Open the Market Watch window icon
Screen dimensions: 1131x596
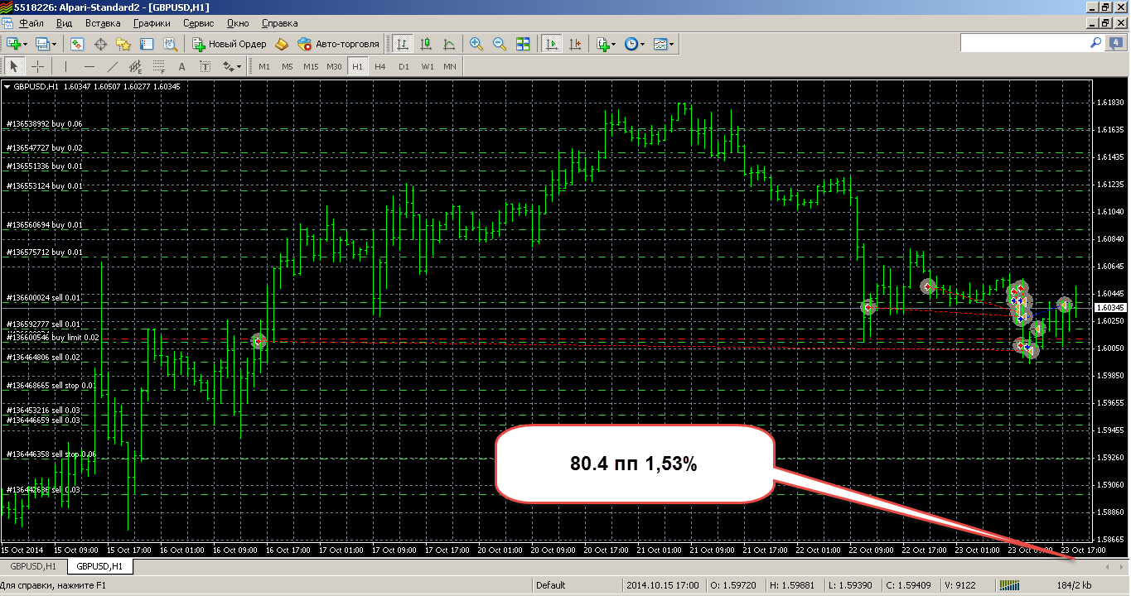[x=77, y=44]
